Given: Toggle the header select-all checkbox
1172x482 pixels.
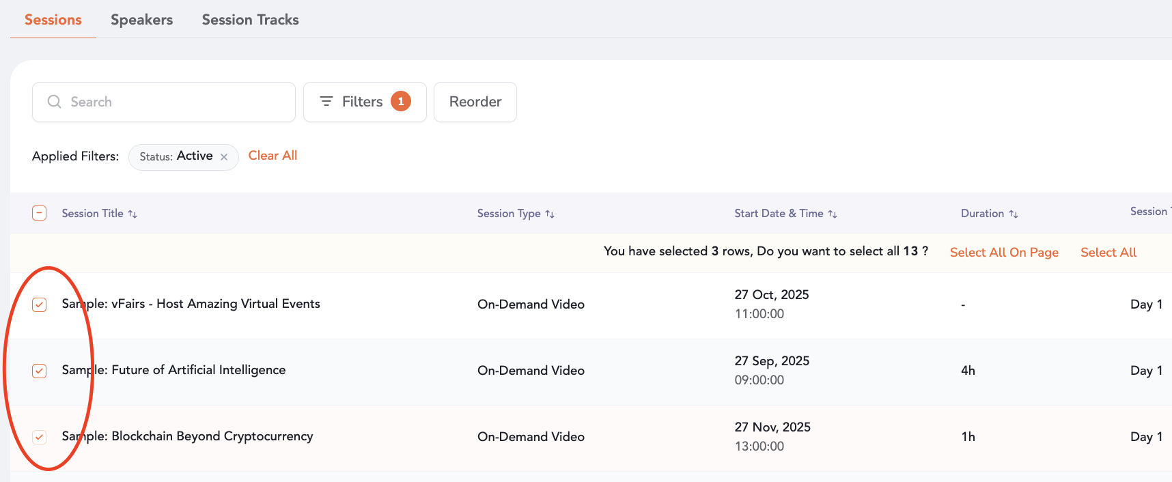Looking at the screenshot, I should click(x=40, y=213).
